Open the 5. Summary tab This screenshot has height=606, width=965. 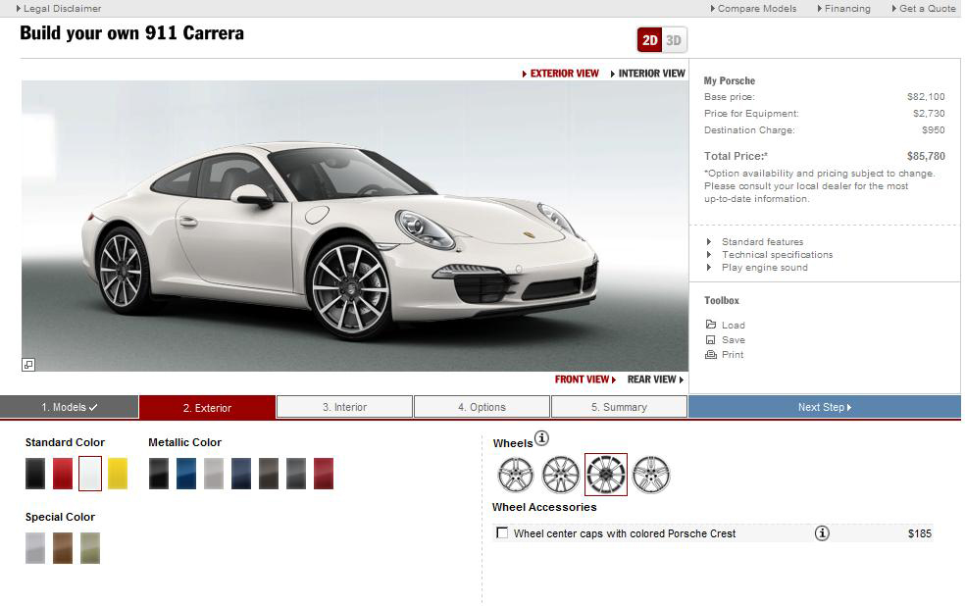[x=619, y=407]
